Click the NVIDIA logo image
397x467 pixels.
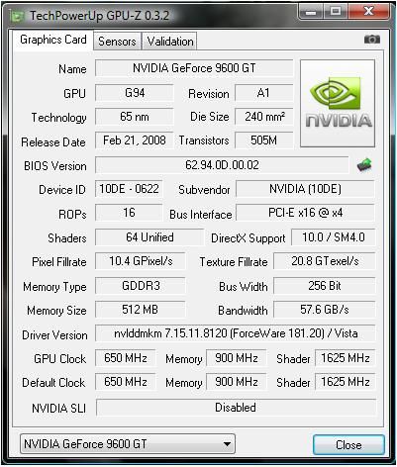[338, 103]
